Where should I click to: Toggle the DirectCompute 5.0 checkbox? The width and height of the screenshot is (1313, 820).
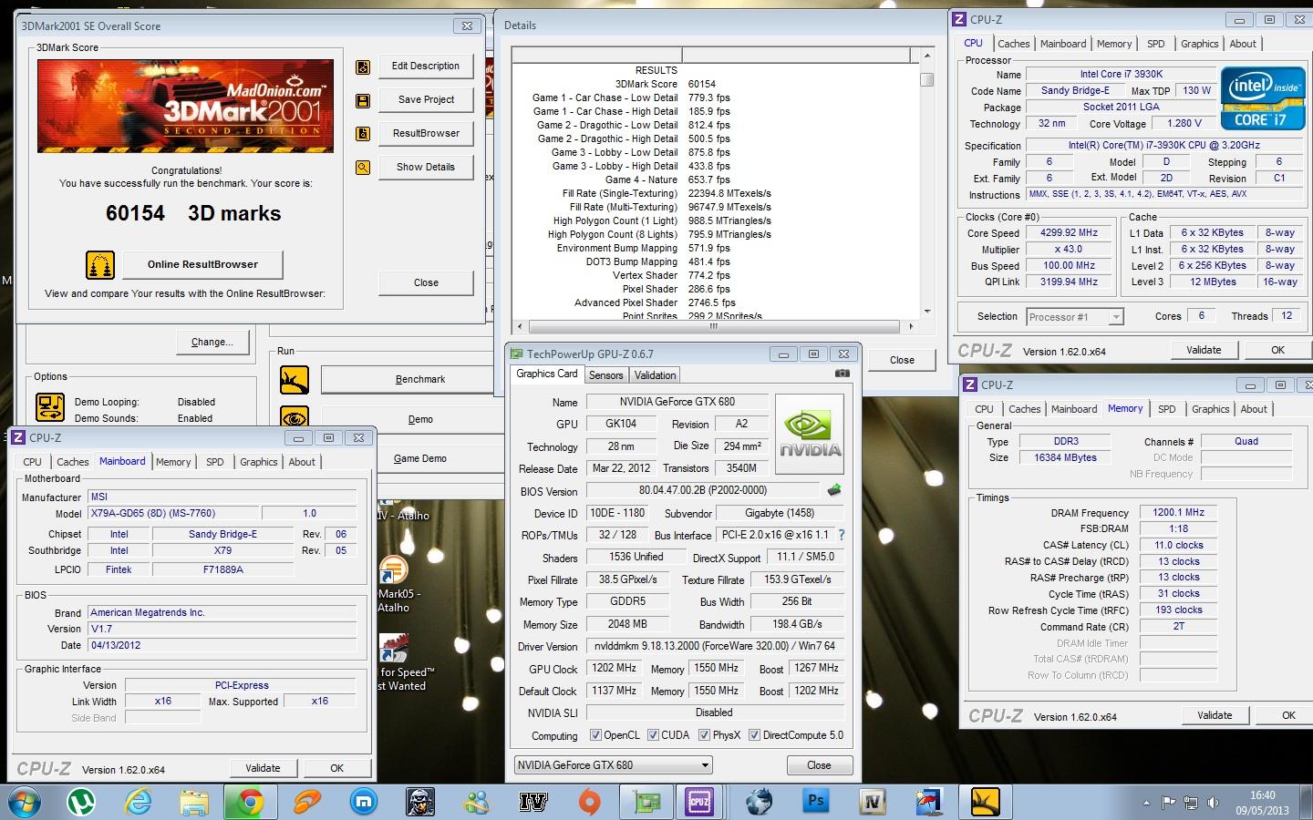point(754,735)
